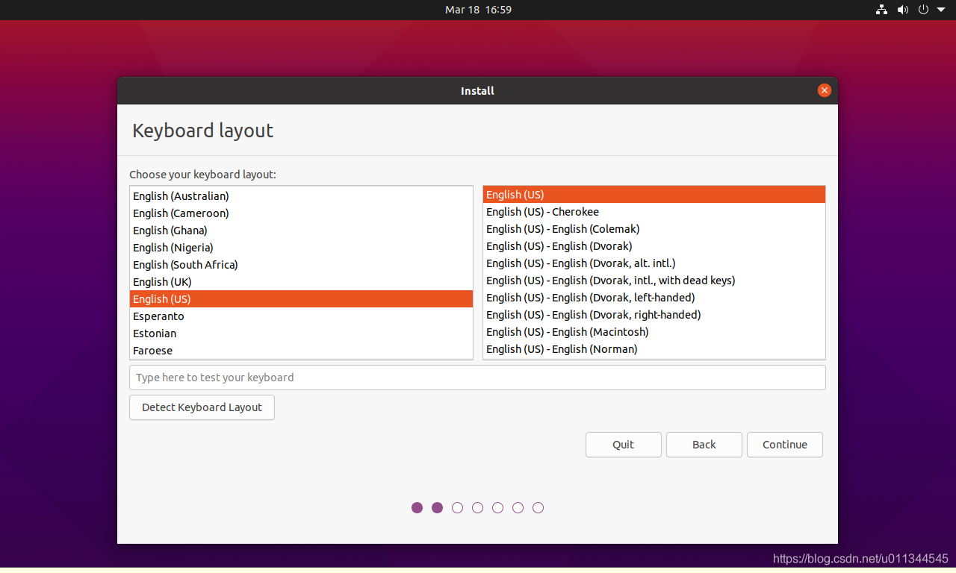
Task: Open the volume speaker icon in top bar
Action: (903, 10)
